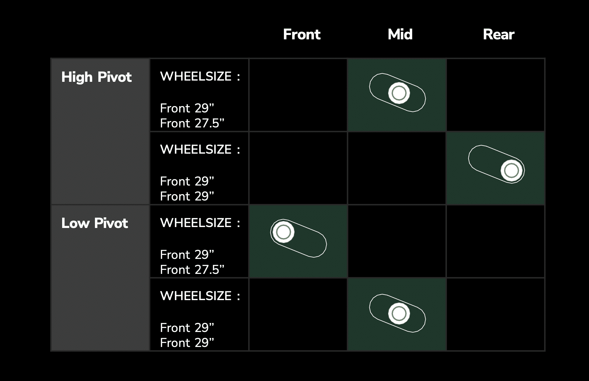Click empty Rear cell in first Low Pivot row
Viewport: 589px width, 381px height.
496,241
